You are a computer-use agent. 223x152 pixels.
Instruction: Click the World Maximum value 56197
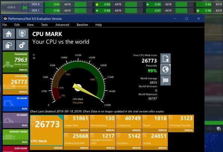point(153,98)
